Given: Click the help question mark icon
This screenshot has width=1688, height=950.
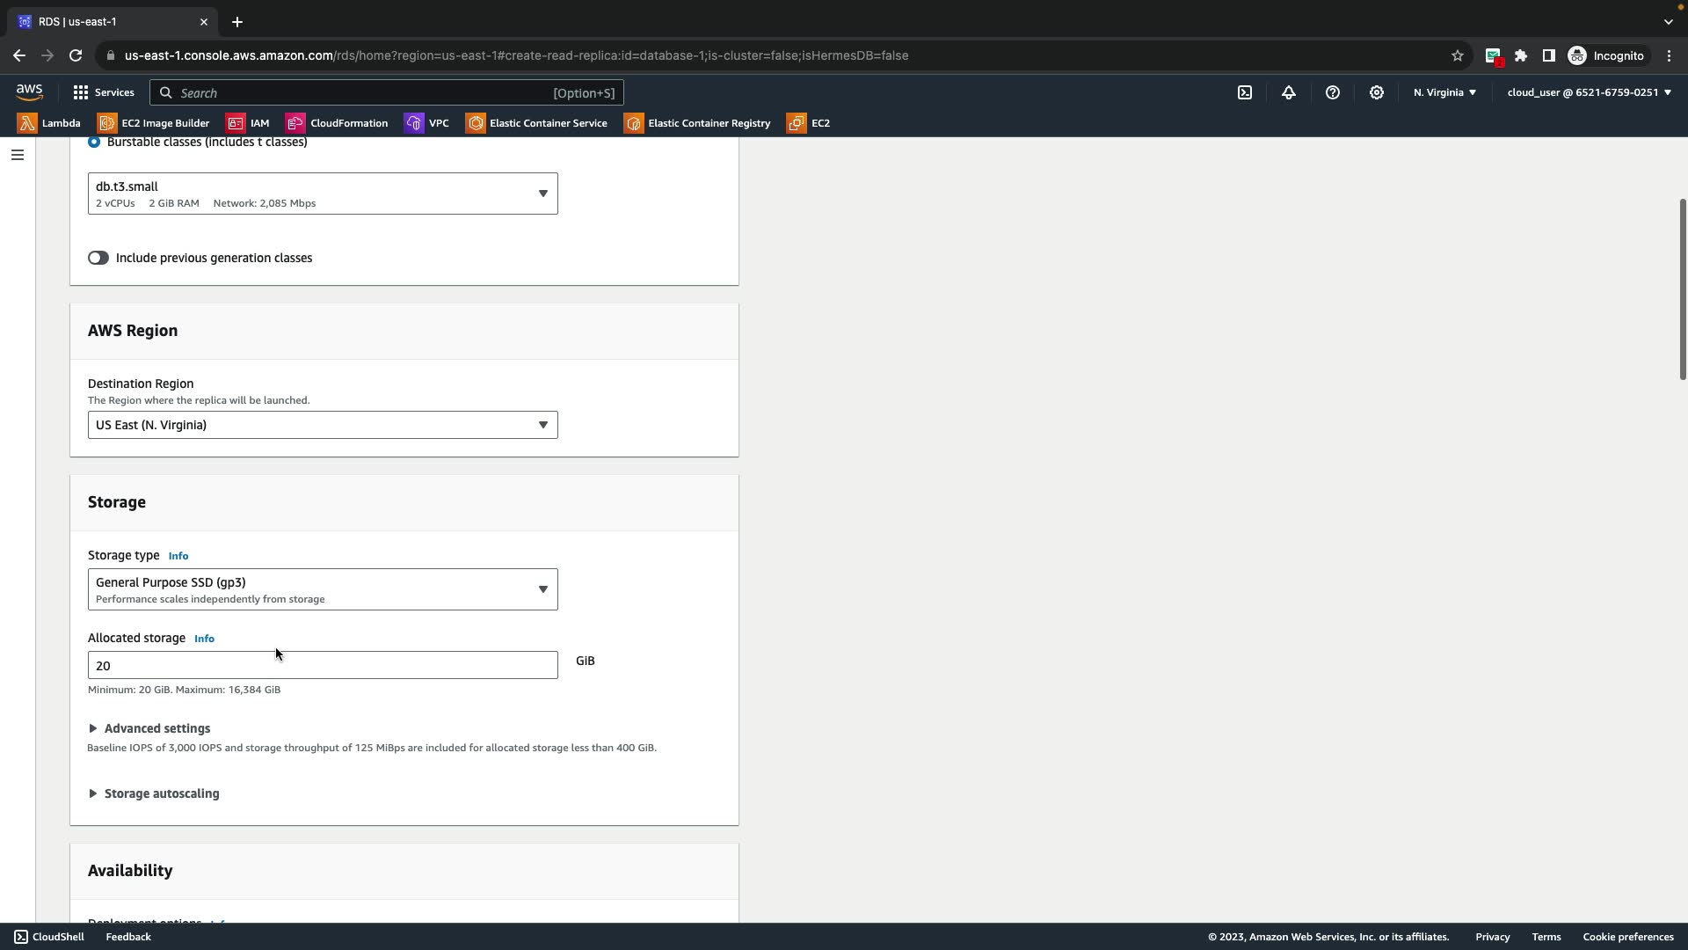Looking at the screenshot, I should click(1333, 92).
